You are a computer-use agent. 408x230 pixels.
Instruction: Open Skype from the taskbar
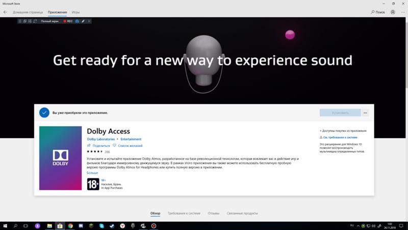101,226
